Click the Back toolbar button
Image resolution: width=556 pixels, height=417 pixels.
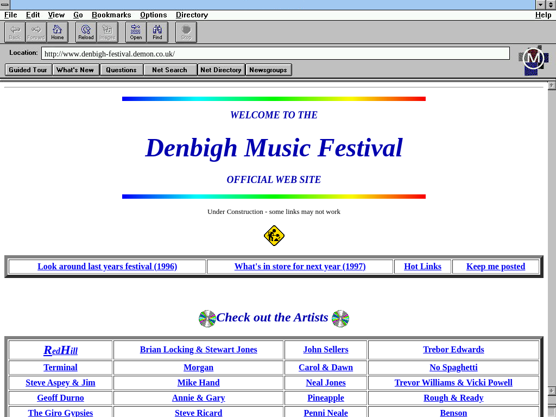tap(15, 32)
